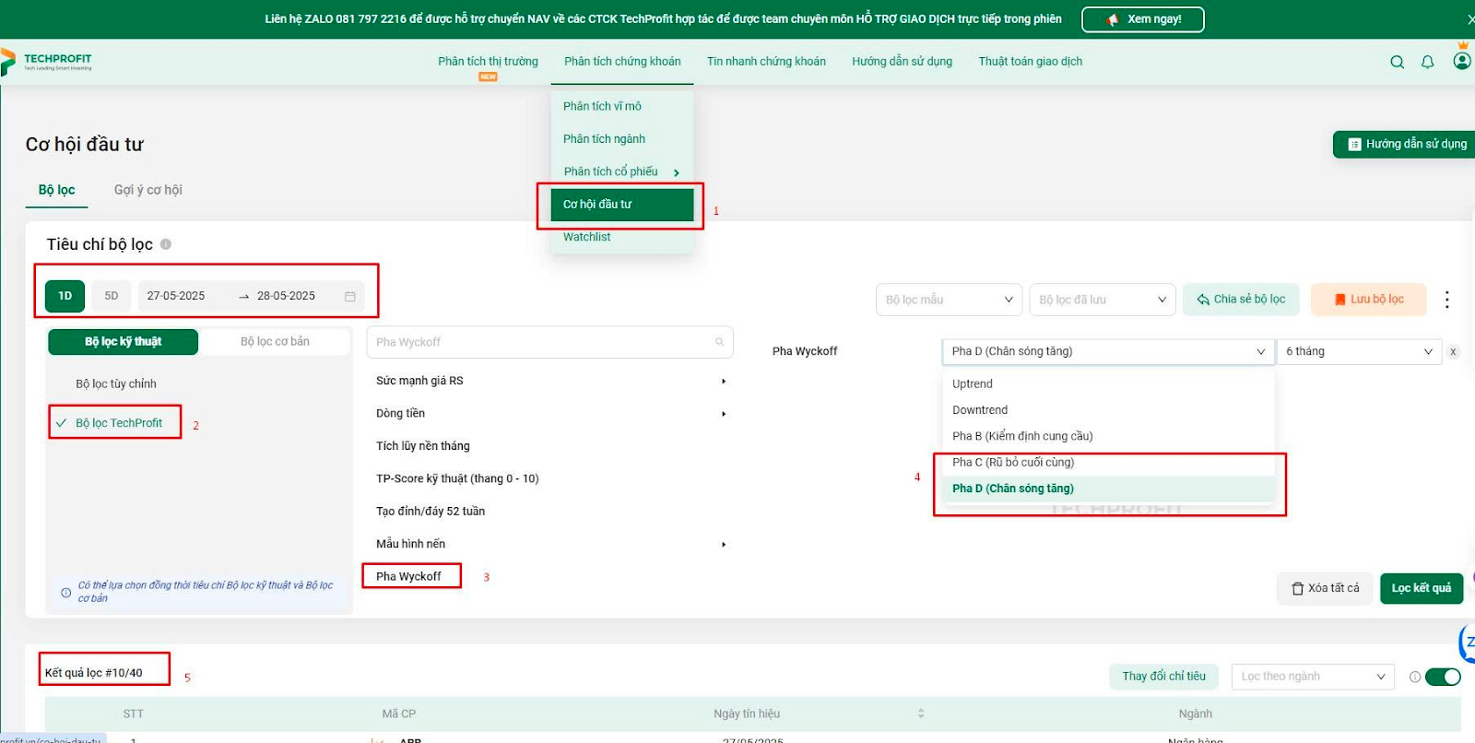Expand the Bộ lọc đã lưu dropdown
The height and width of the screenshot is (743, 1475).
click(x=1102, y=300)
